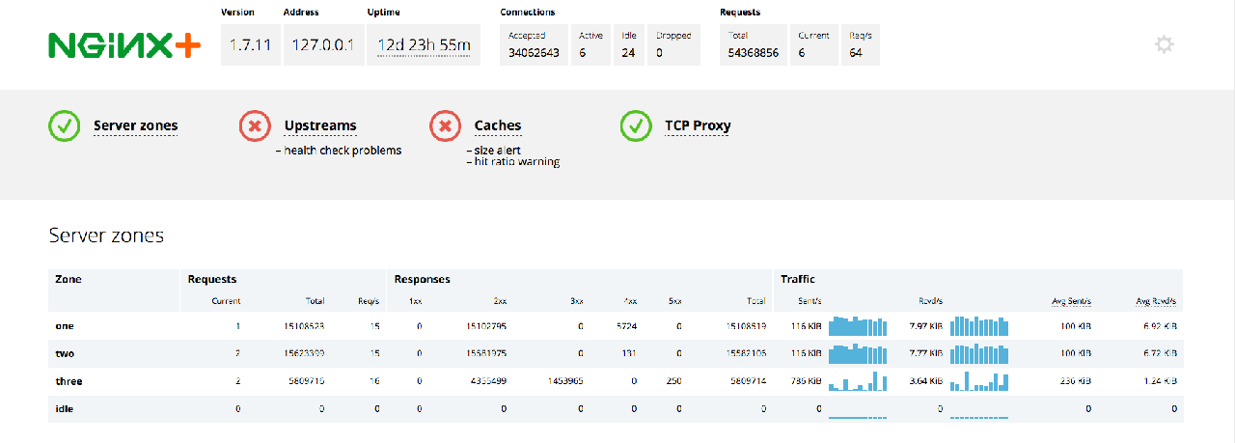Click the red error icon for Caches

(445, 125)
